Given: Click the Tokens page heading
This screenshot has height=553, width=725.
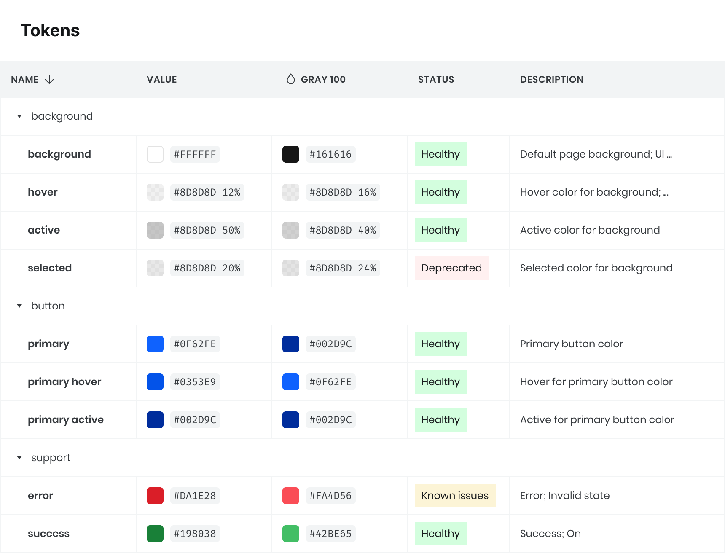Looking at the screenshot, I should tap(50, 30).
